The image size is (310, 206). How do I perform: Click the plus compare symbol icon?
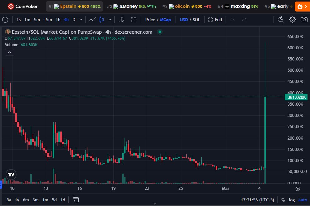tap(5, 20)
